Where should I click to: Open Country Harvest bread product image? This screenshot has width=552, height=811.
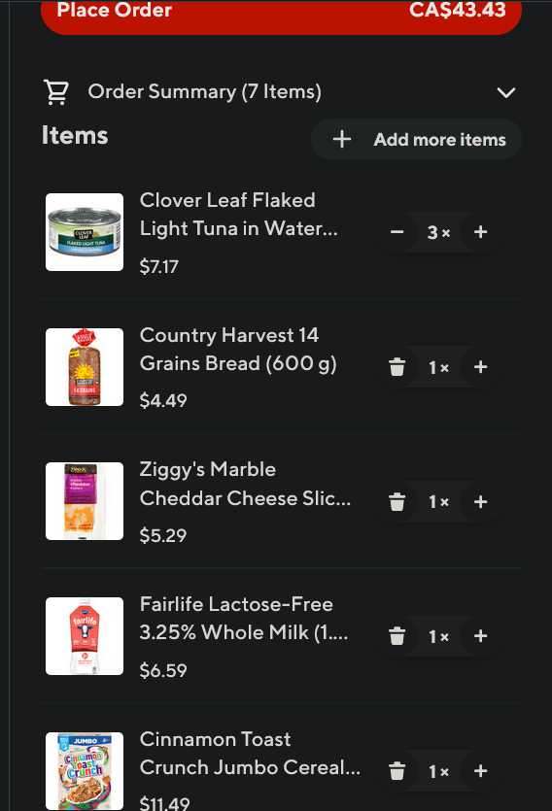coord(85,367)
